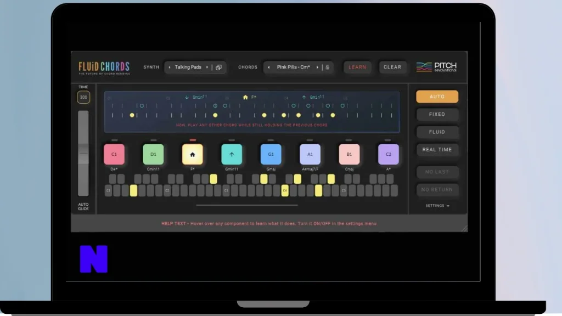Click the Cmaj label under B1 pad
The width and height of the screenshot is (562, 316).
pyautogui.click(x=349, y=169)
